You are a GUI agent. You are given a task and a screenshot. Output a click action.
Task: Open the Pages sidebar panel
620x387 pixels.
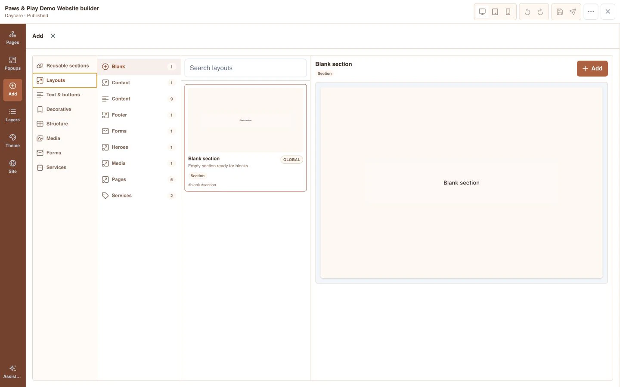click(12, 38)
